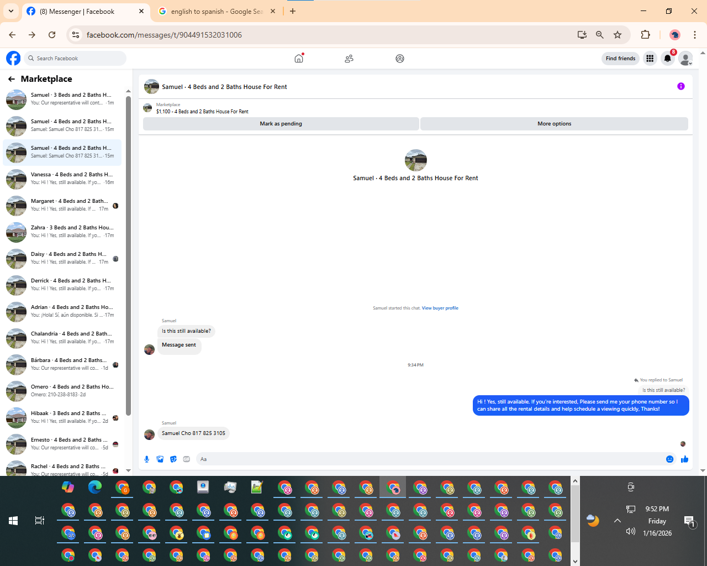Open the tab search dropdown arrow
This screenshot has height=566, width=707.
[11, 11]
